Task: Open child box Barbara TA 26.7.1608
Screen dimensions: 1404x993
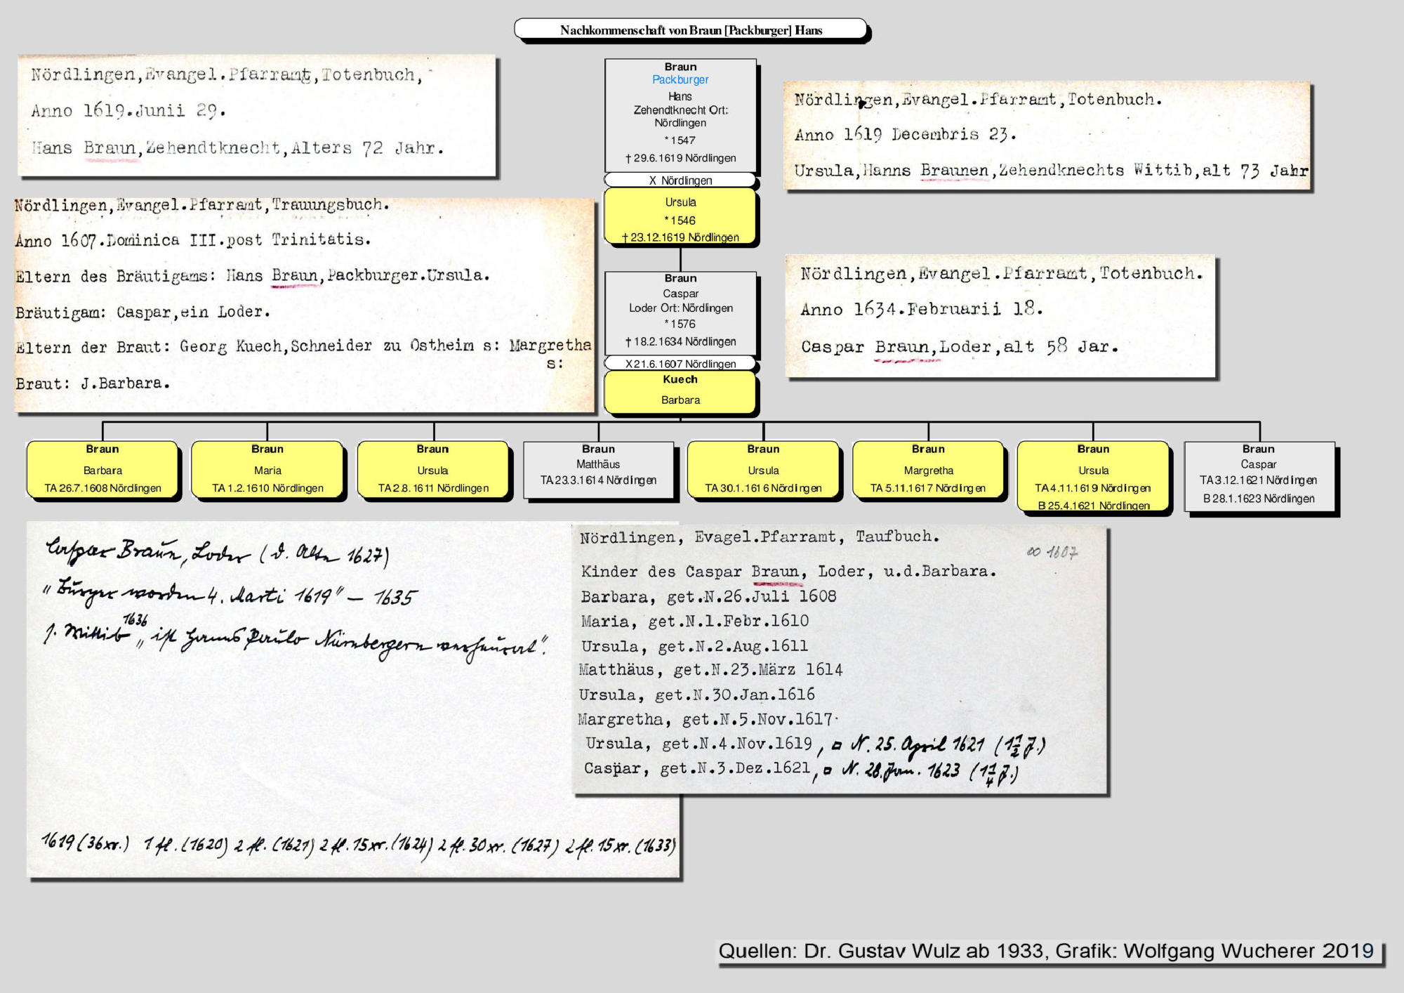Action: 102,470
